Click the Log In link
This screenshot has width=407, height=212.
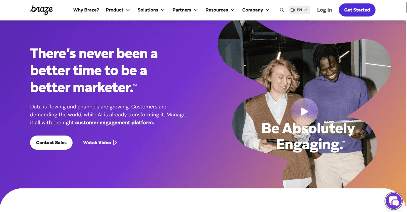[x=325, y=10]
